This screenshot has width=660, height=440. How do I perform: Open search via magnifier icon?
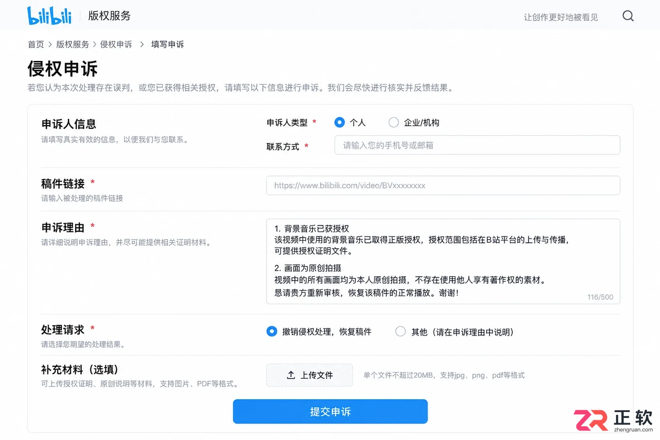[628, 16]
